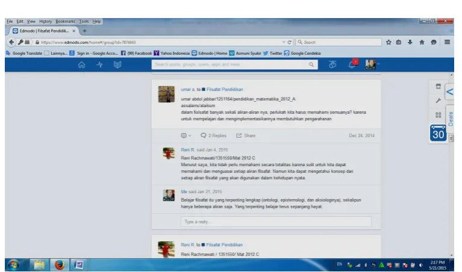Click the apps grid icon in sidebar
The image size is (462, 272).
click(x=438, y=115)
